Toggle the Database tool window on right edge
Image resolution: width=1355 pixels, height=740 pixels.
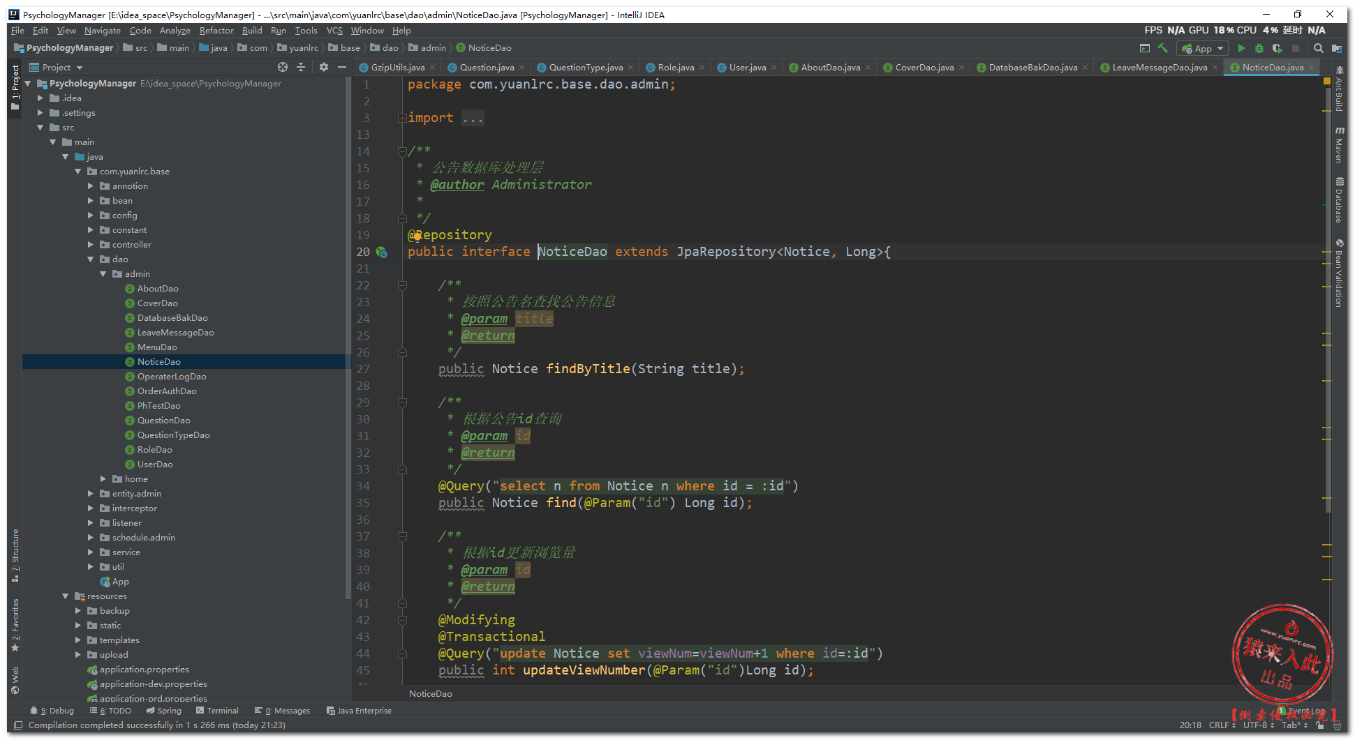pos(1339,201)
